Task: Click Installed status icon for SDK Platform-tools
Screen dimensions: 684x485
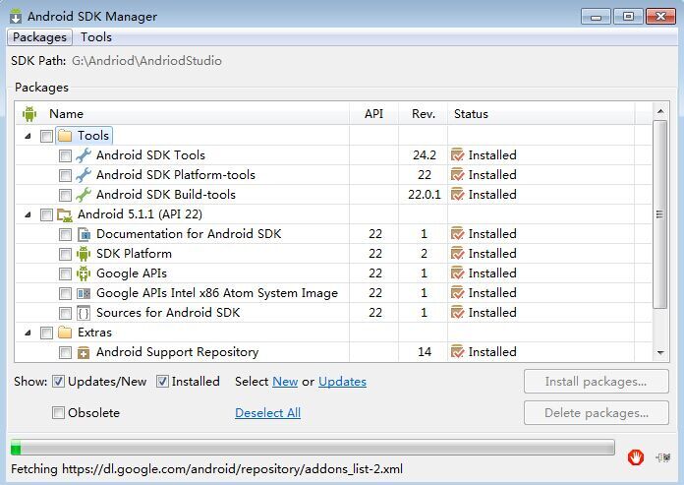Action: (x=457, y=174)
